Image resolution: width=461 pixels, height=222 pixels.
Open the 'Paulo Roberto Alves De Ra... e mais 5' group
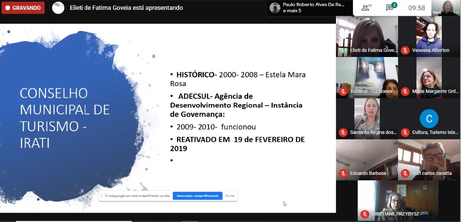tap(310, 8)
